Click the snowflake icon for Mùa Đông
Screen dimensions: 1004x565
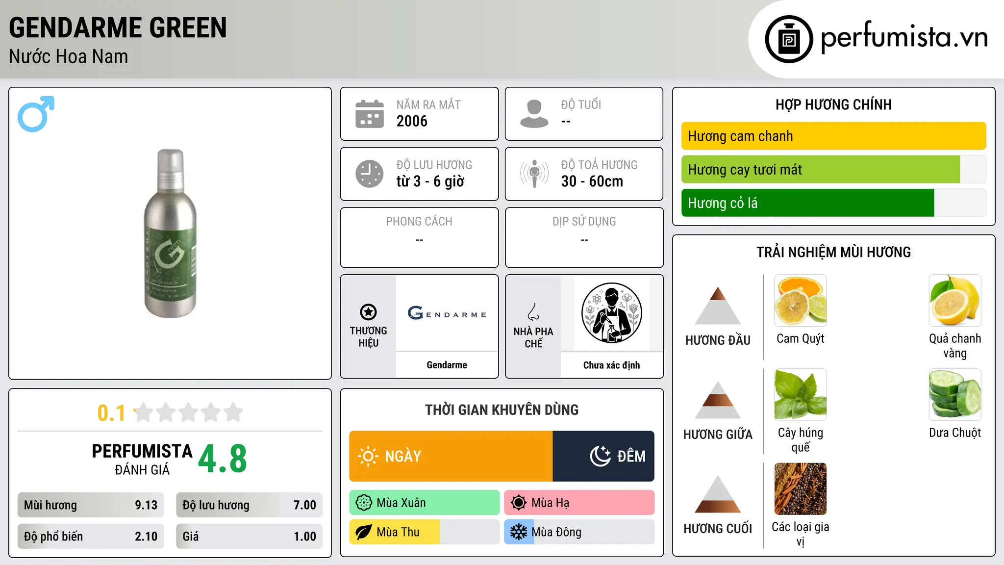[519, 532]
